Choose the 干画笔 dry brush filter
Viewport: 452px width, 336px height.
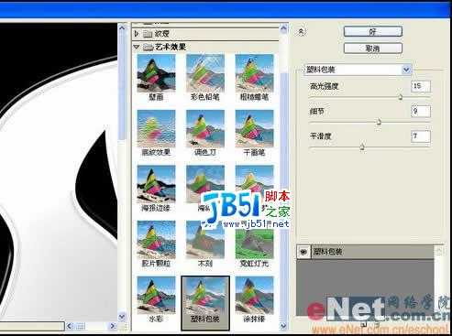pos(254,129)
